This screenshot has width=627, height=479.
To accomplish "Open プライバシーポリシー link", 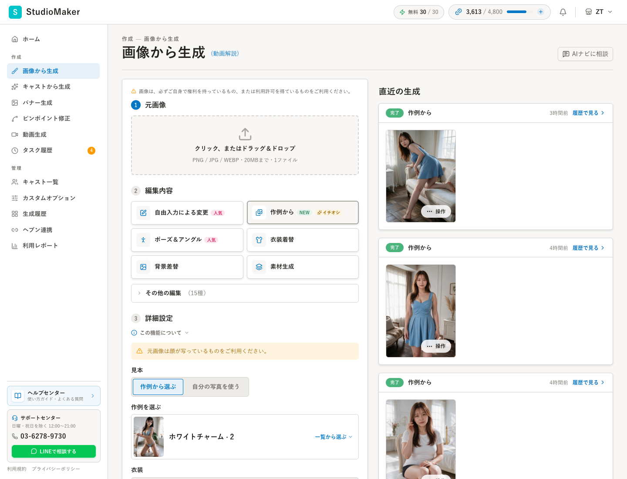I will (56, 469).
